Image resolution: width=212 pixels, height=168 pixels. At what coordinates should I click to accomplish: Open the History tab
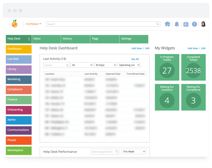tap(75, 39)
